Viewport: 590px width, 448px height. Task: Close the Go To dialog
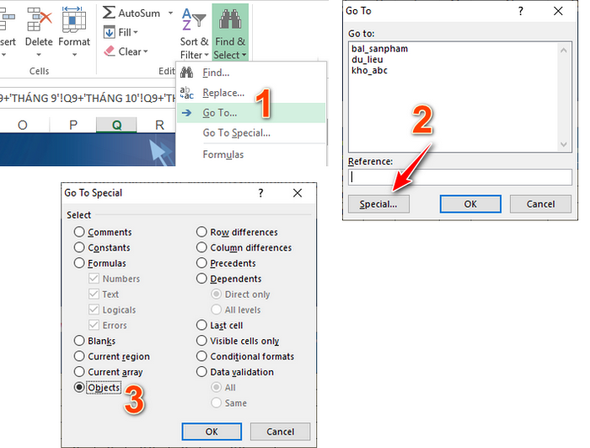point(558,11)
